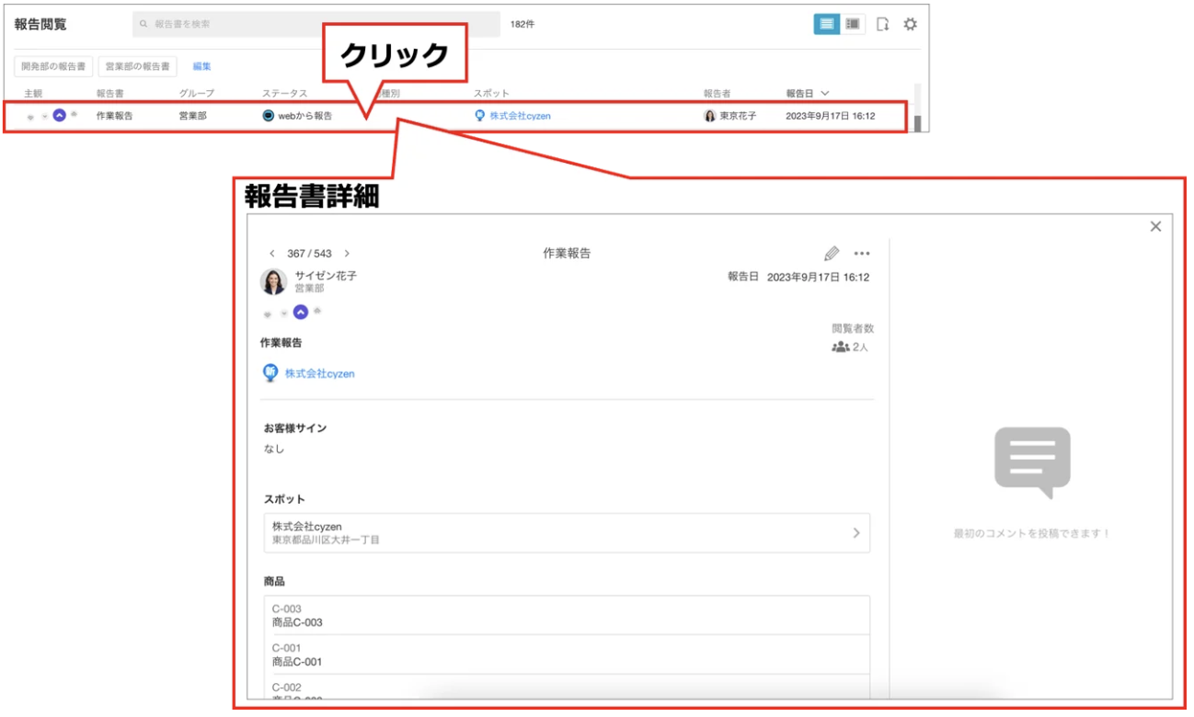Click 営業部 group cell in list row
Viewport: 1194px width, 717px height.
193,116
